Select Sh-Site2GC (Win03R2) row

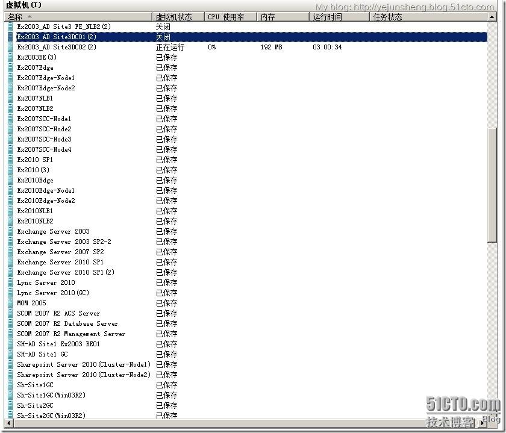tap(51, 416)
